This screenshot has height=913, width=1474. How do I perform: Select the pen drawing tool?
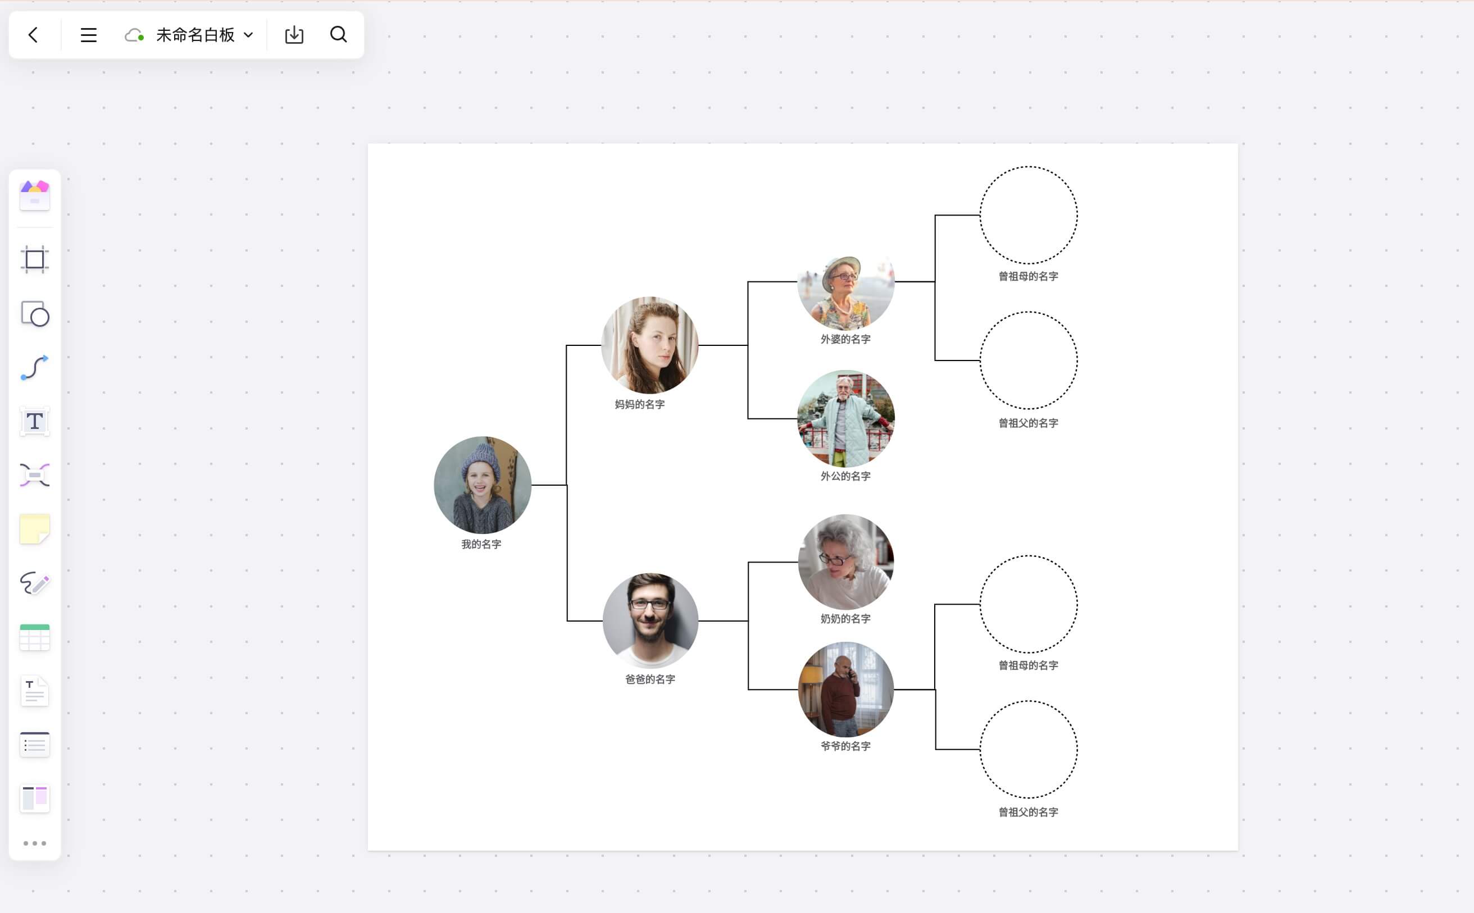(34, 583)
